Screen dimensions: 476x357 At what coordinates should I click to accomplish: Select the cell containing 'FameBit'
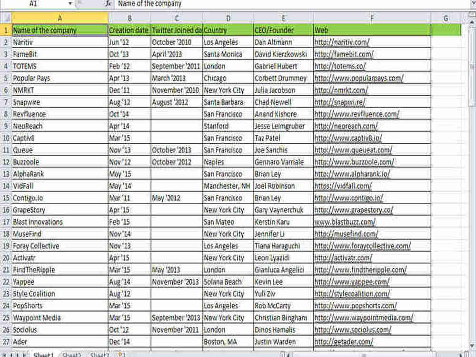60,54
